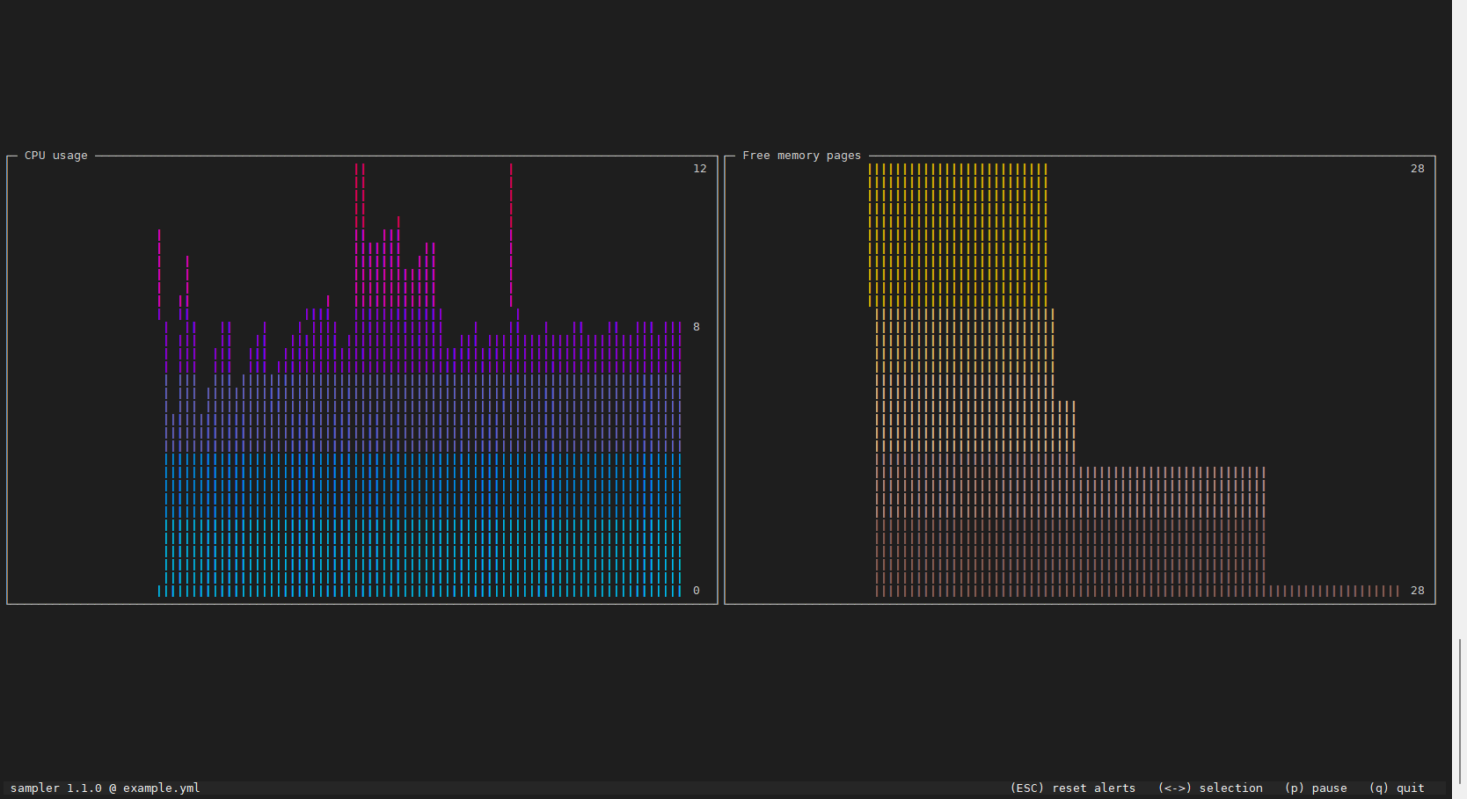This screenshot has width=1467, height=799.
Task: Select the CPU chart's 8 axis label
Action: (x=697, y=327)
